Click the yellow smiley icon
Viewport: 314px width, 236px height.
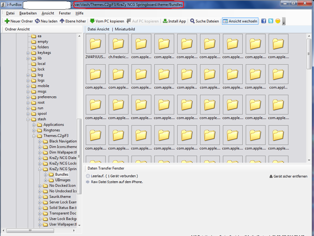pyautogui.click(x=278, y=21)
